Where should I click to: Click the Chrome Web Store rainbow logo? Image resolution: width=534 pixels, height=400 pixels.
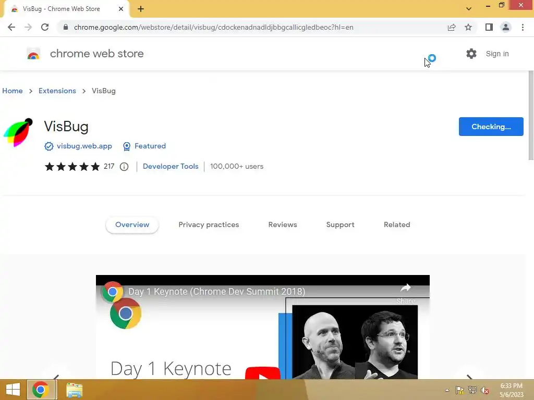33,54
